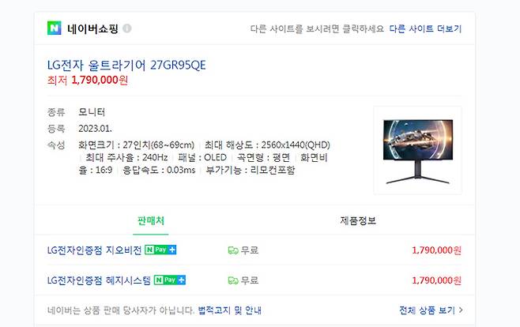Switch to the 판매처 tab
This screenshot has width=520, height=327.
point(151,220)
